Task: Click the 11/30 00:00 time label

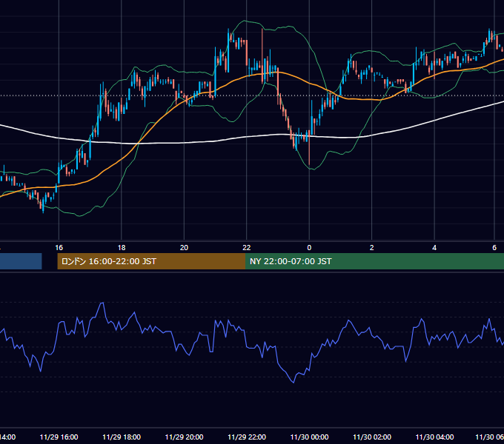Action: (309, 437)
